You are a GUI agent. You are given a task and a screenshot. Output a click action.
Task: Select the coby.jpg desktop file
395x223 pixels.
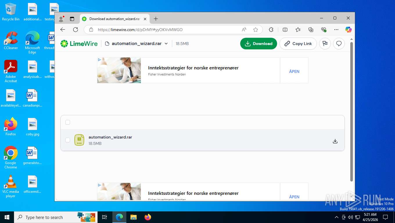click(33, 127)
